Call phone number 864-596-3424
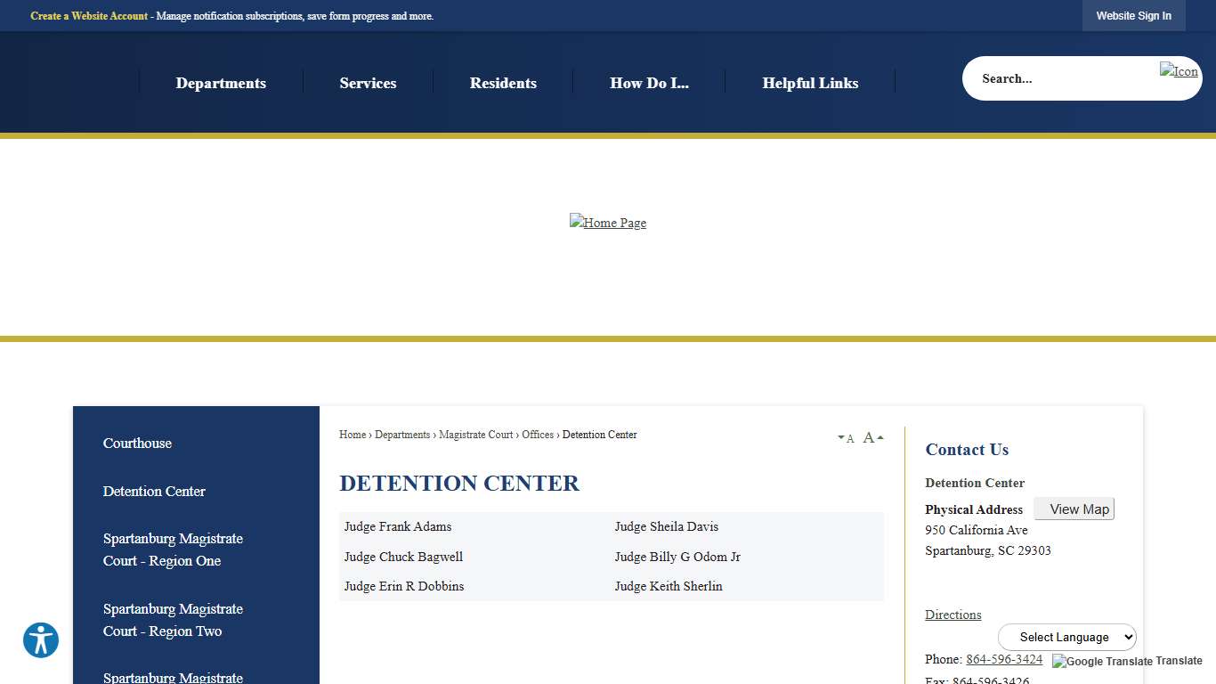Image resolution: width=1216 pixels, height=684 pixels. pos(1004,659)
